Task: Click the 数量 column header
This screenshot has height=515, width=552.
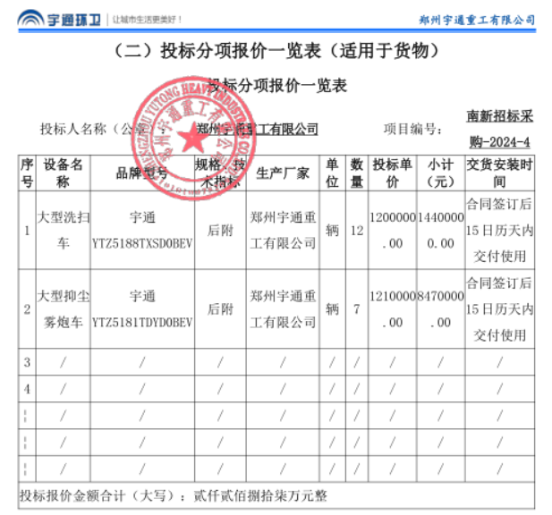Action: pos(357,173)
